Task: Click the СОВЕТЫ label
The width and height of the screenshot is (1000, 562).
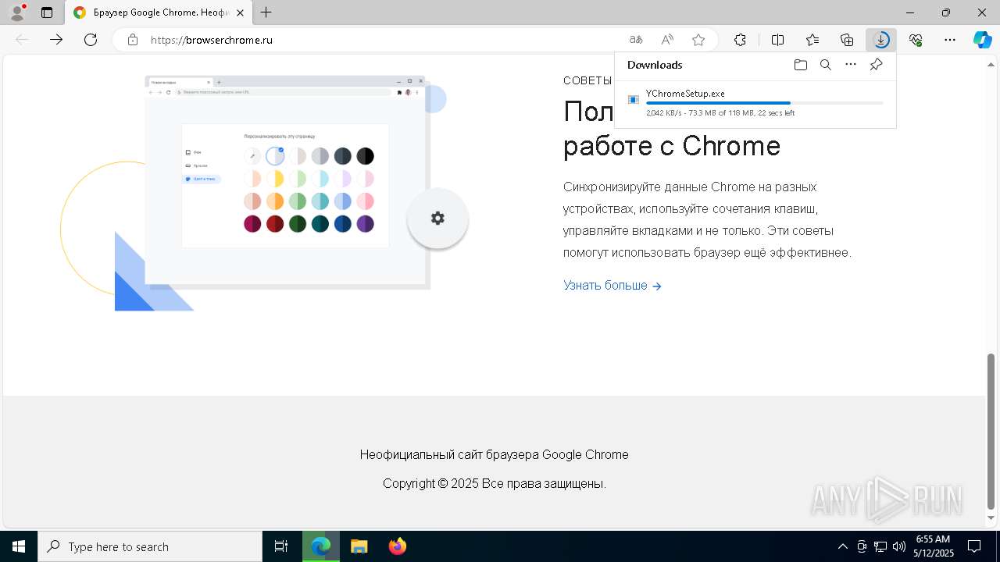Action: tap(587, 80)
